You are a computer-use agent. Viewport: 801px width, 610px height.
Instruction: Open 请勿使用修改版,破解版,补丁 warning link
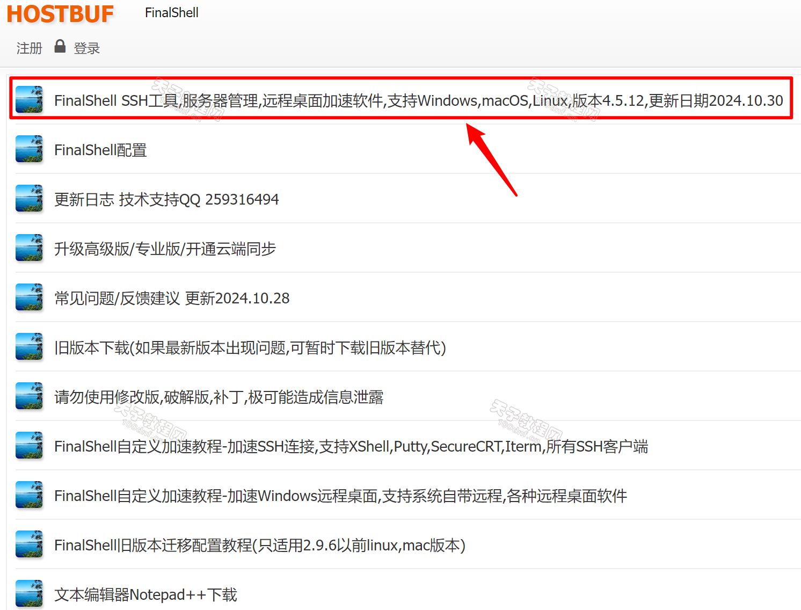pos(219,397)
